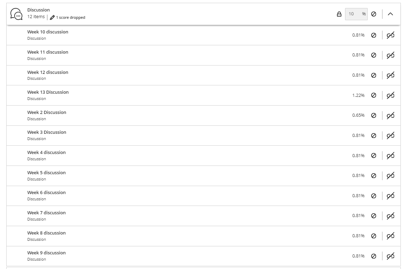Open the '1 score dropped' rule

(70, 17)
